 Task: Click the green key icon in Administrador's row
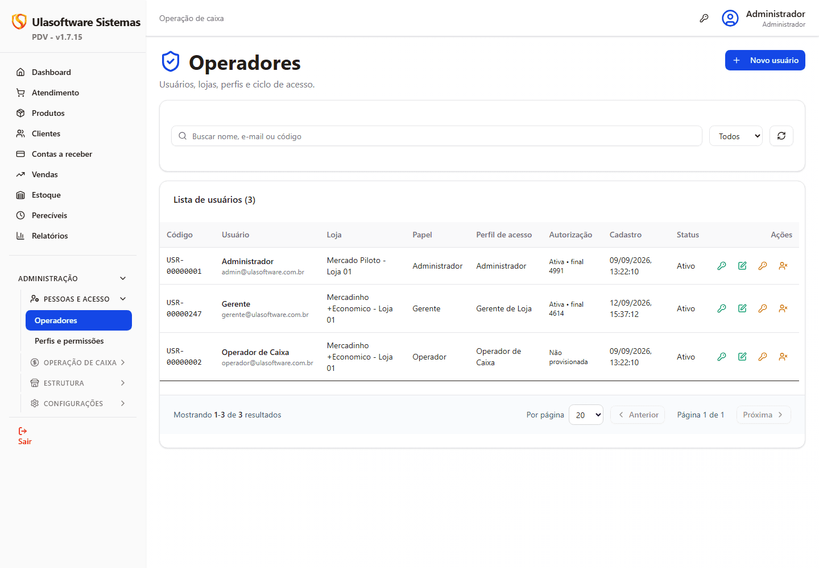[722, 266]
